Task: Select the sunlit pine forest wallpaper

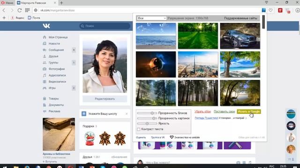Action: [156, 93]
